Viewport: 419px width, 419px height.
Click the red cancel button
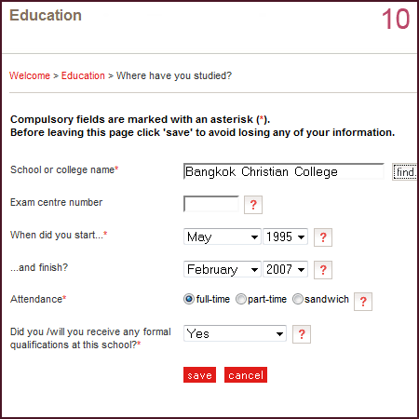(246, 375)
